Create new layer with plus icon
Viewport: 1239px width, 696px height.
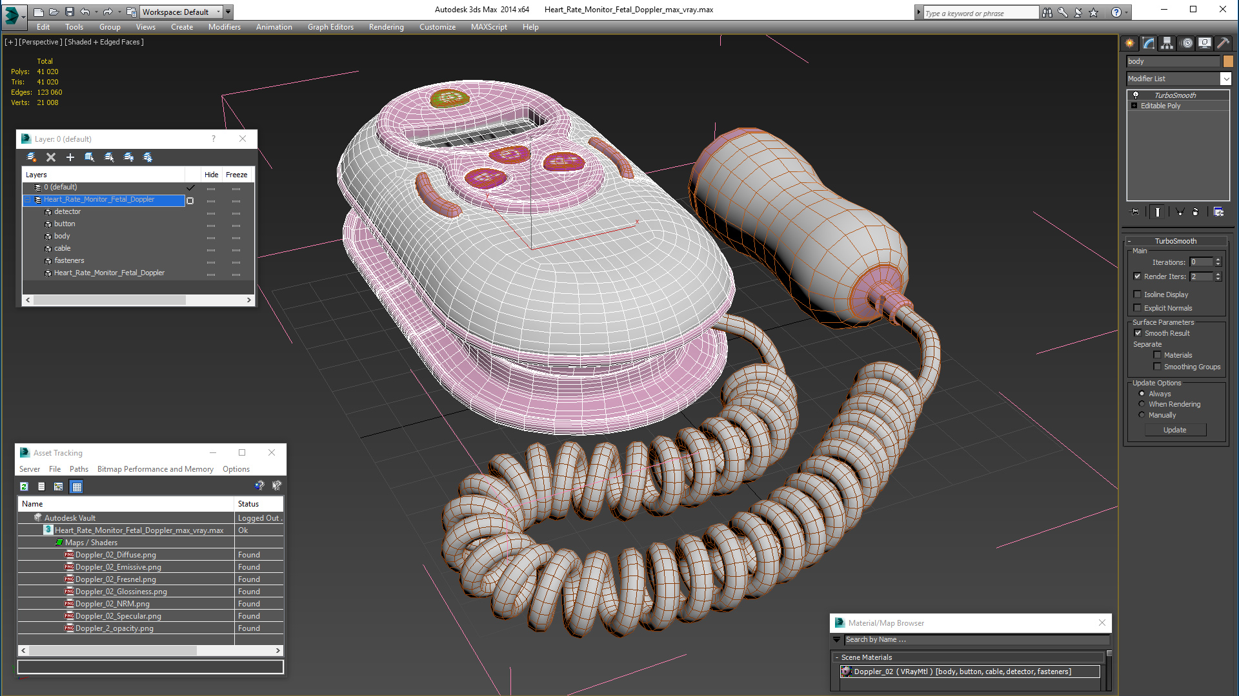(x=70, y=157)
